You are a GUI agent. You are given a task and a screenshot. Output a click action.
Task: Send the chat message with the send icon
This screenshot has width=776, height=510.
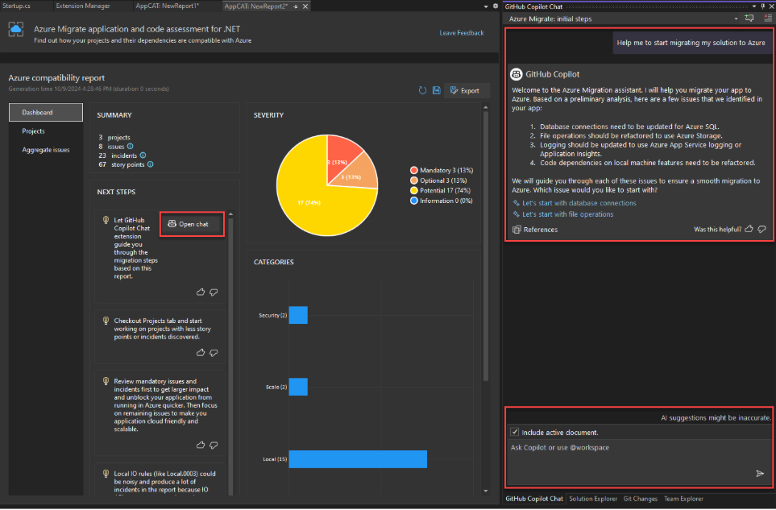pyautogui.click(x=761, y=474)
